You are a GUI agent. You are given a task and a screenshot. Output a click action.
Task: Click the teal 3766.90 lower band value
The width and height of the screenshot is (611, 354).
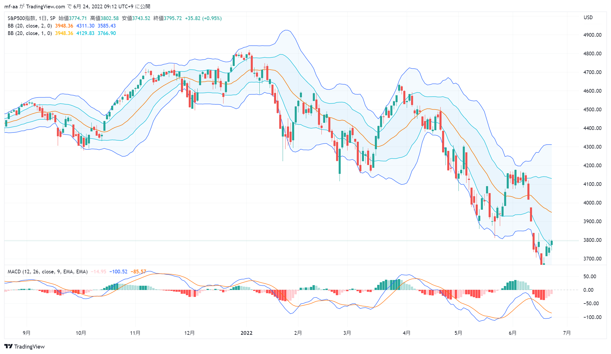tap(107, 33)
